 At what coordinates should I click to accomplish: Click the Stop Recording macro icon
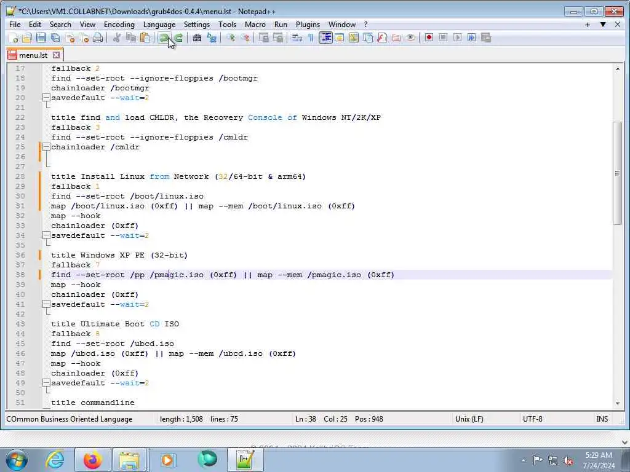click(x=443, y=37)
